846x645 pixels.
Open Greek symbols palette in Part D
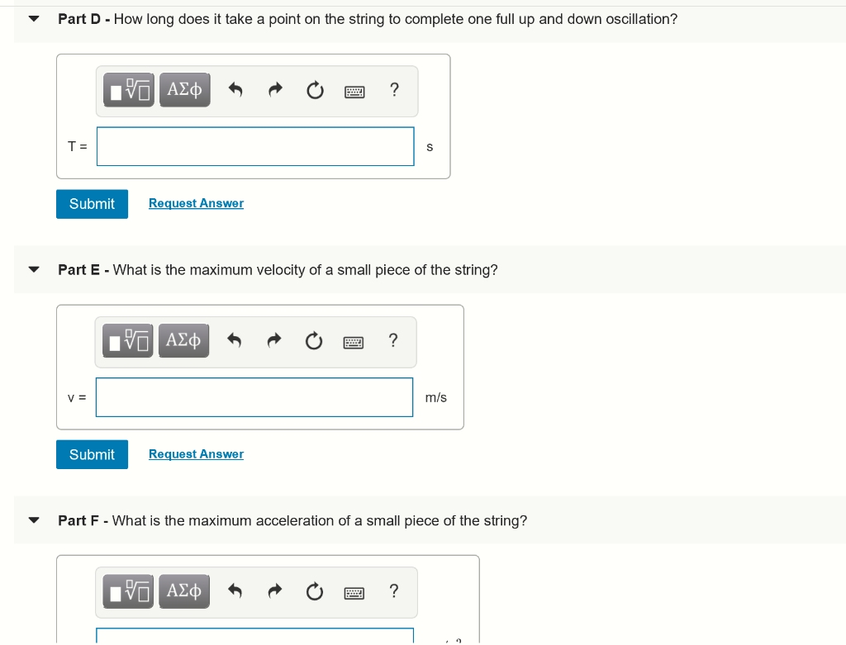click(x=184, y=89)
